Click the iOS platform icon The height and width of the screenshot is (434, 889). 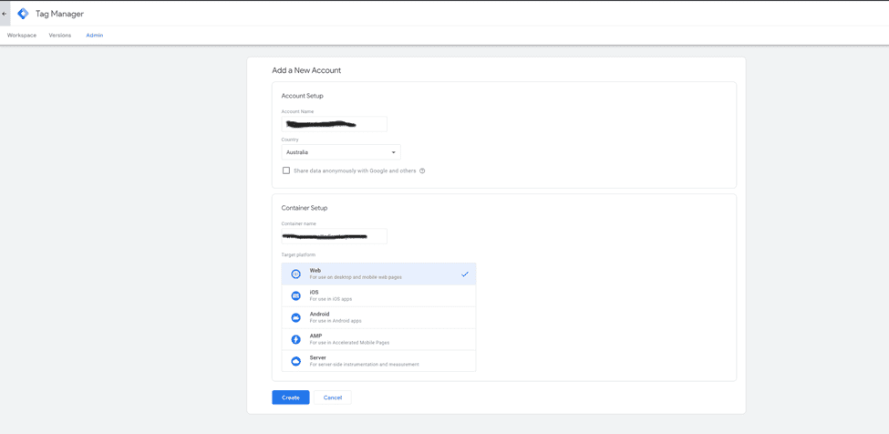pyautogui.click(x=295, y=295)
